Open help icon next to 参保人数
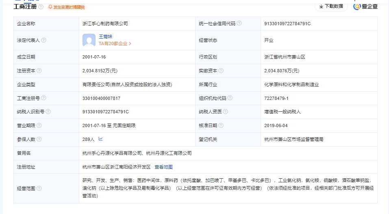 click(39, 139)
